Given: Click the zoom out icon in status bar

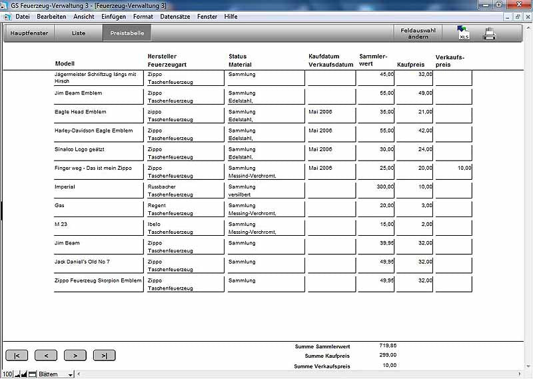Looking at the screenshot, I should coord(18,374).
